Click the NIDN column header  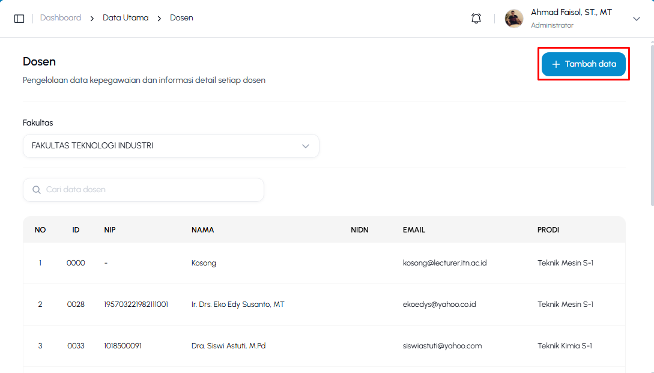tap(360, 230)
